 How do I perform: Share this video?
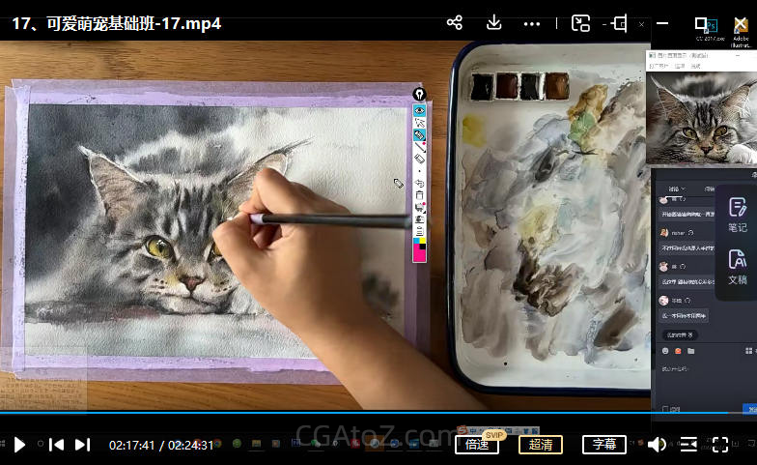coord(455,23)
